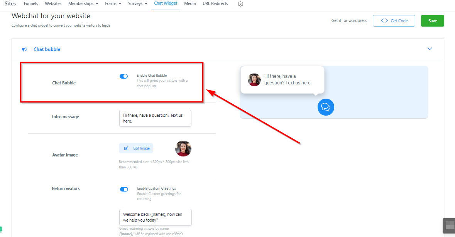
Task: Open the Surveys dropdown menu
Action: point(138,3)
